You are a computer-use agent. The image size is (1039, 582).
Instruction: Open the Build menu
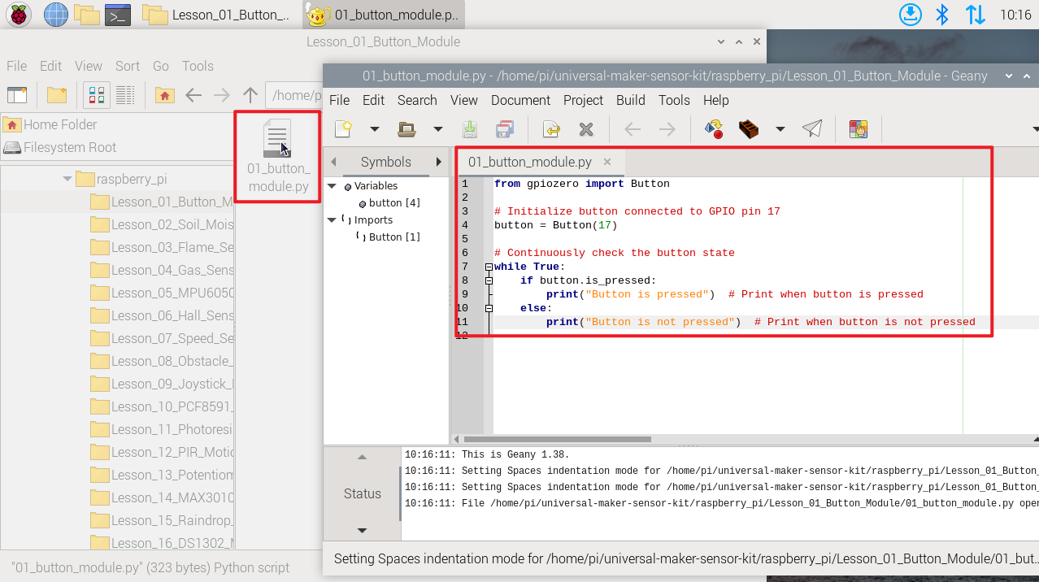[631, 100]
